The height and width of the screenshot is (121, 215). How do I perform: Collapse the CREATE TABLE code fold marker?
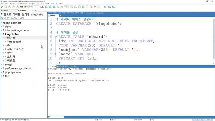pyautogui.click(x=55, y=37)
